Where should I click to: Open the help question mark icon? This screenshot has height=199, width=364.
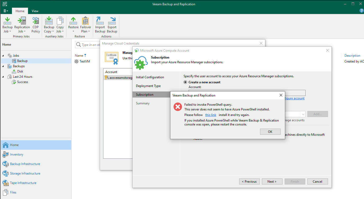361,11
